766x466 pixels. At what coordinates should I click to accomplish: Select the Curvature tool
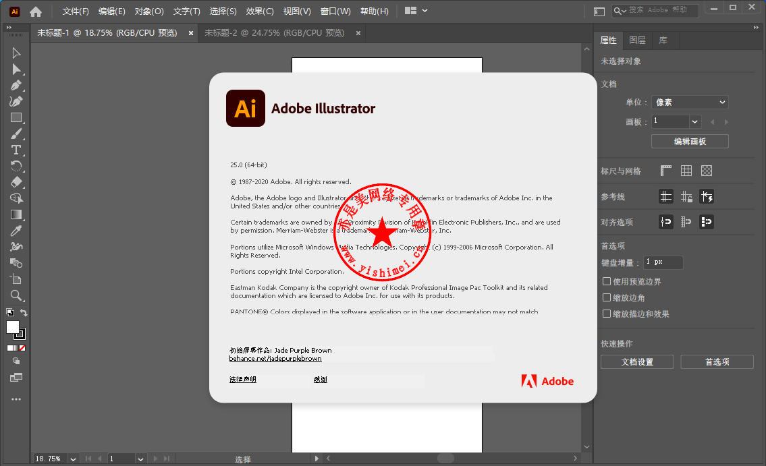(x=16, y=102)
